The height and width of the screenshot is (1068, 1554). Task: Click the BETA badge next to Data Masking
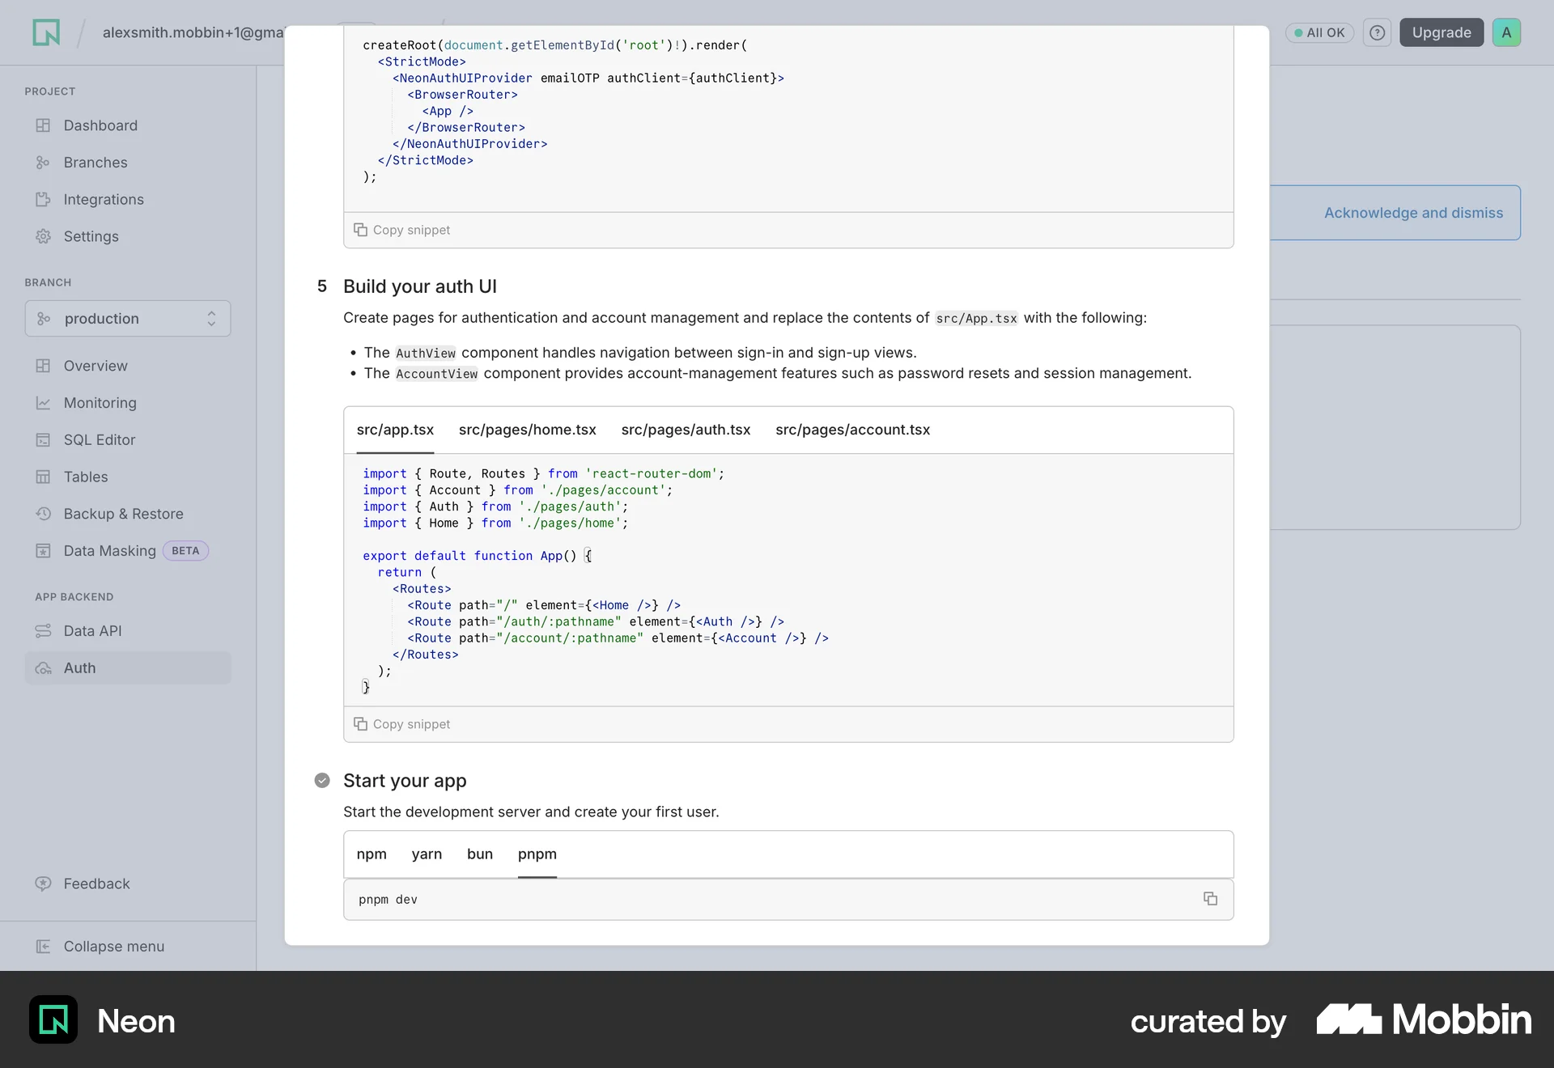click(x=185, y=551)
